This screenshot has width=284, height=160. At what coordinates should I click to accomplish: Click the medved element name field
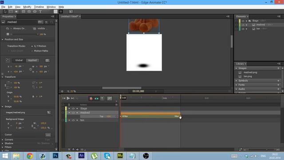tap(21, 22)
